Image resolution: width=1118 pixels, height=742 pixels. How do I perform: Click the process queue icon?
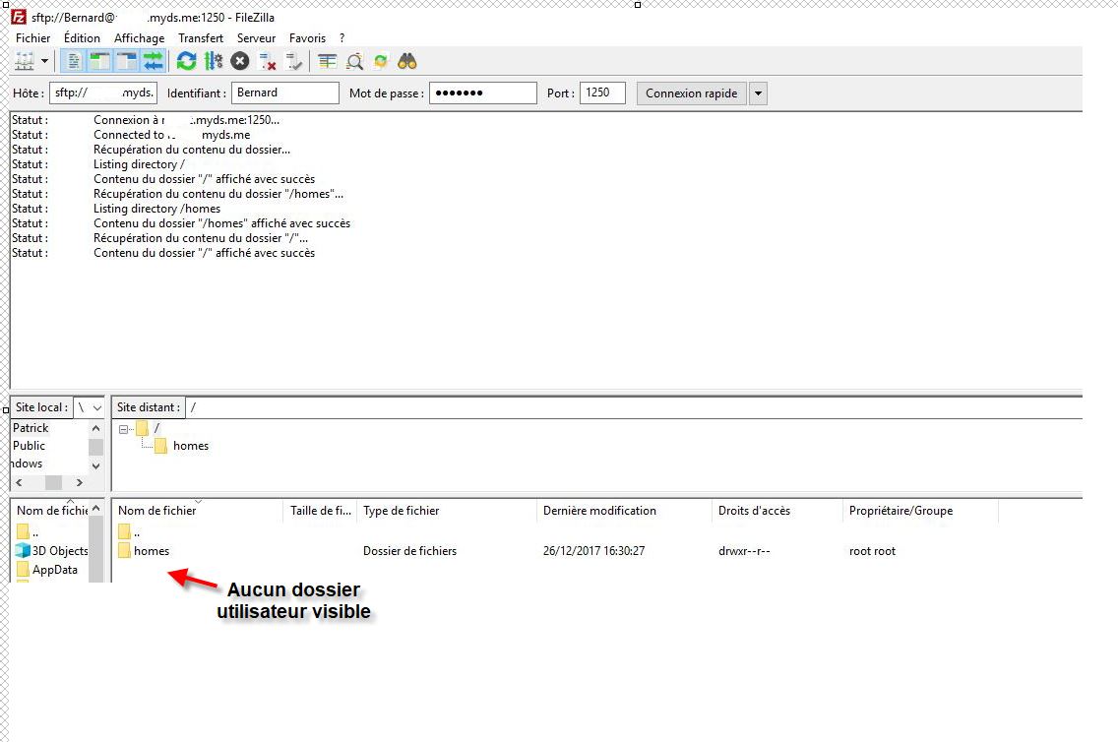point(213,62)
